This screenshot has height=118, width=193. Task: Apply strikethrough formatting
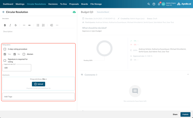[16, 25]
